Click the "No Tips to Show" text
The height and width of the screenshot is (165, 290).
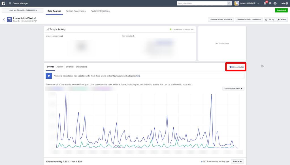pos(222,43)
